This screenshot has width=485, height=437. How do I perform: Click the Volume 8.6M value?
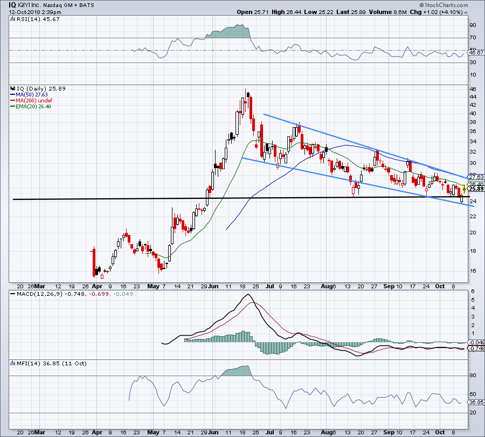tap(387, 12)
